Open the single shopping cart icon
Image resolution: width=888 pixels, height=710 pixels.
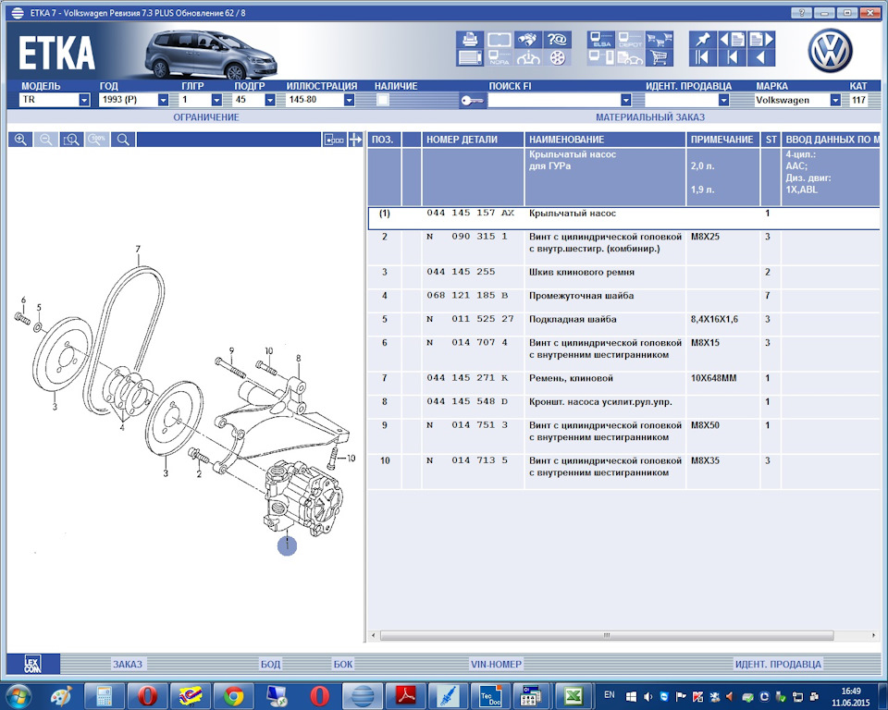coord(660,57)
